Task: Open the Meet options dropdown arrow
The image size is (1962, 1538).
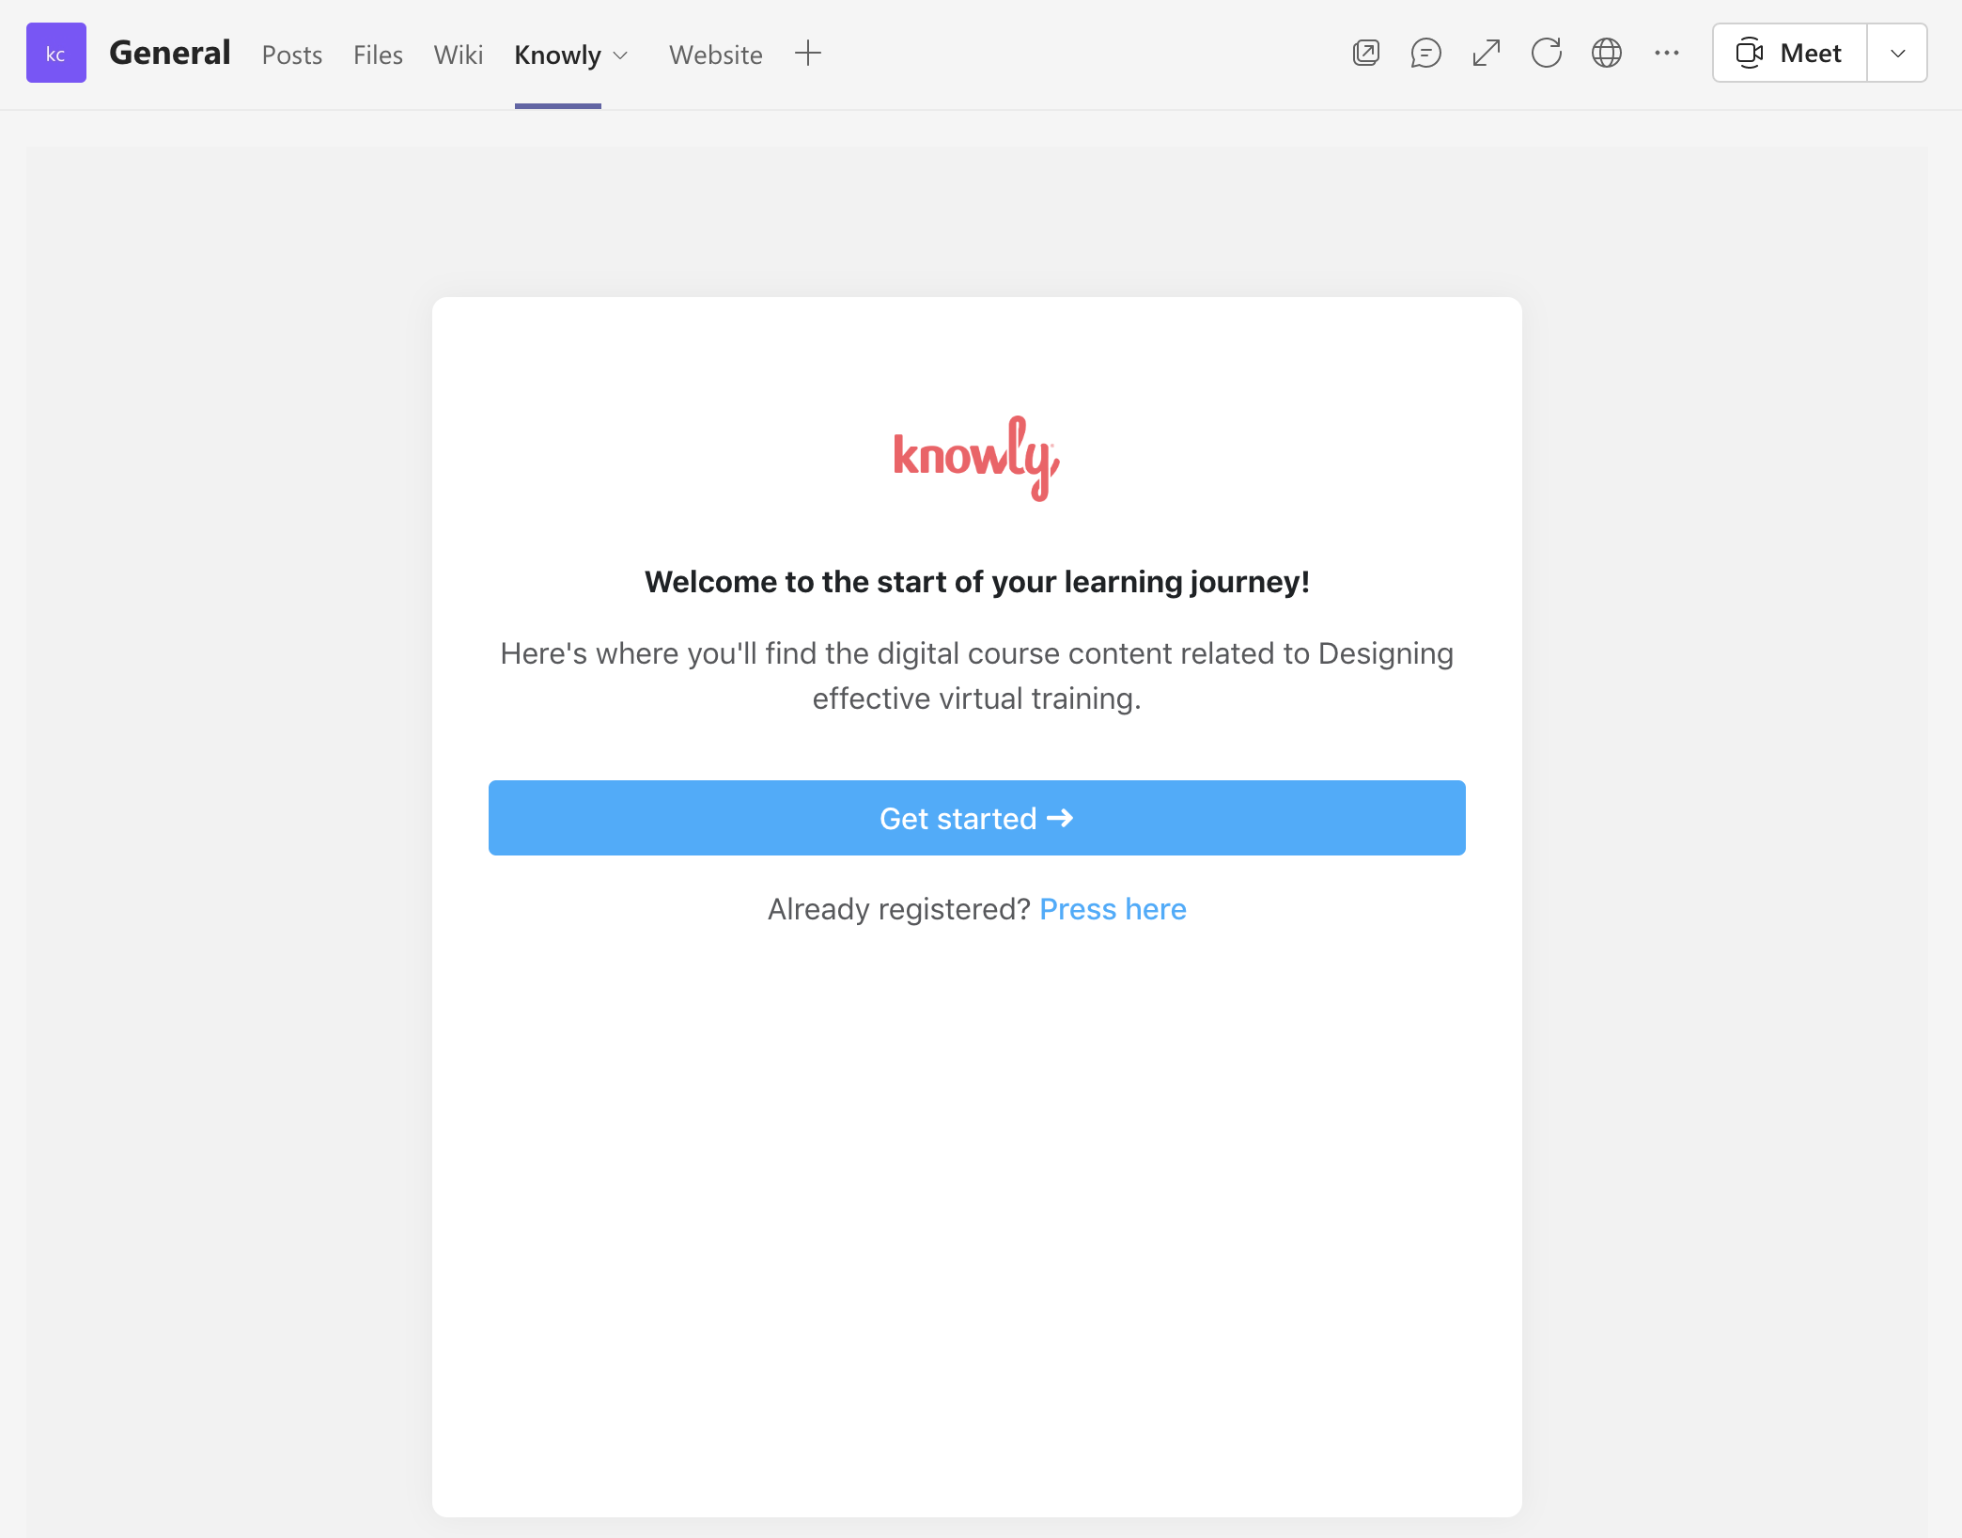Action: pyautogui.click(x=1897, y=54)
